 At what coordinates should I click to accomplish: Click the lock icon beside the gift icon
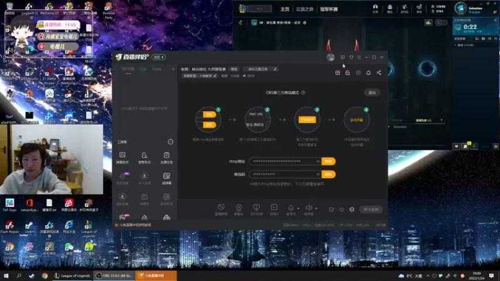click(347, 72)
